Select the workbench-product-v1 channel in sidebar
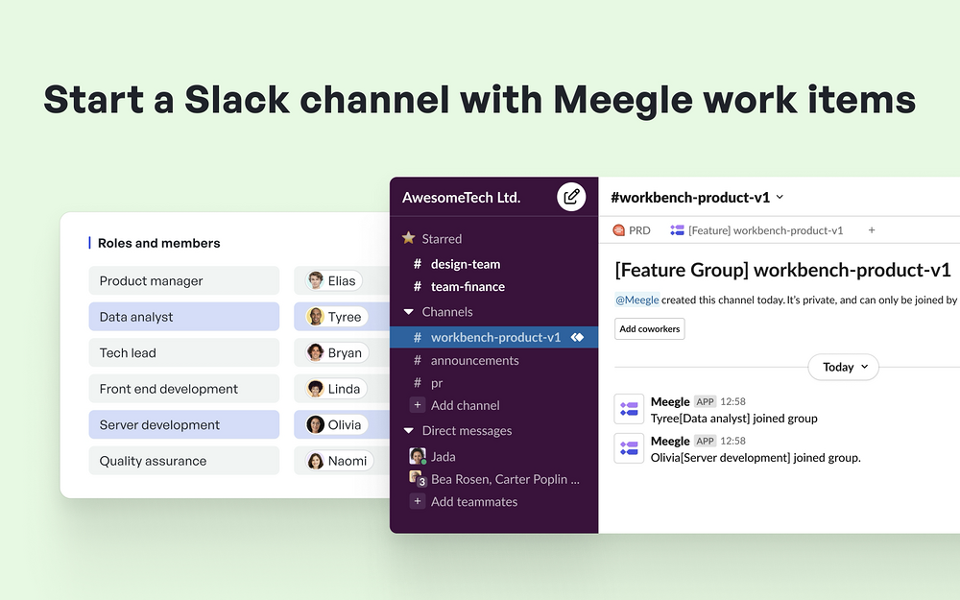The height and width of the screenshot is (600, 960). [493, 337]
